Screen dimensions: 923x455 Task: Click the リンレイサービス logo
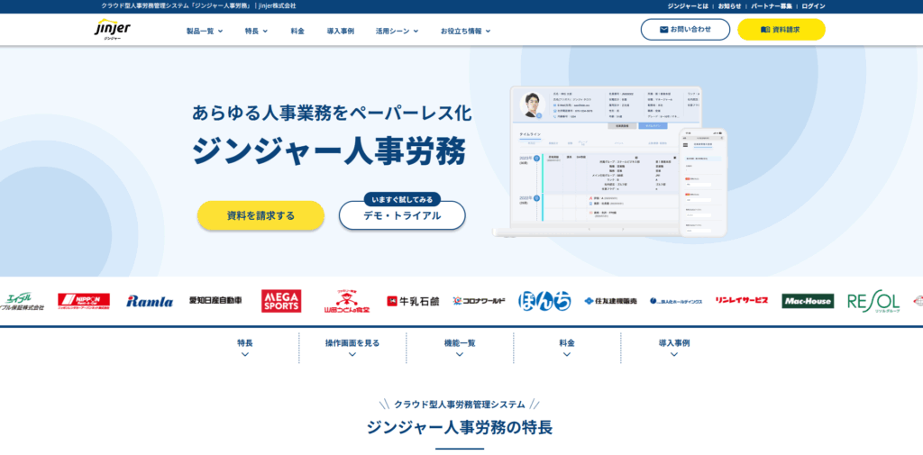pos(742,300)
